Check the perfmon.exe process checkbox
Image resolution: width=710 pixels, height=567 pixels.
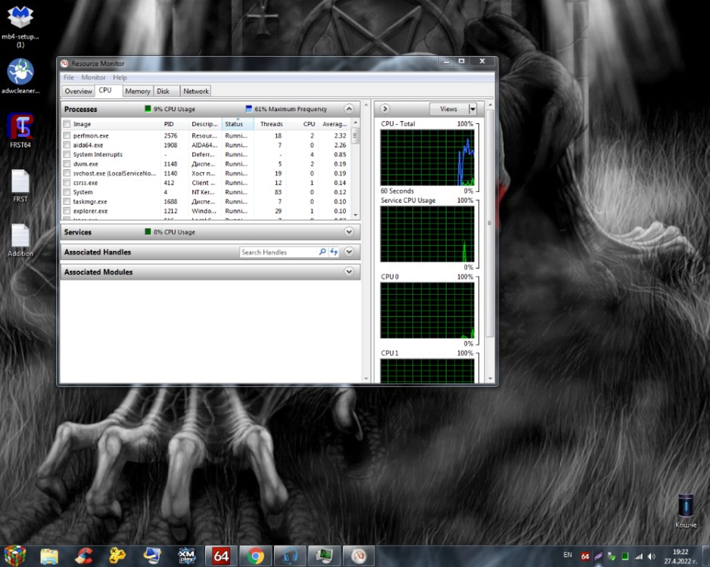point(67,135)
